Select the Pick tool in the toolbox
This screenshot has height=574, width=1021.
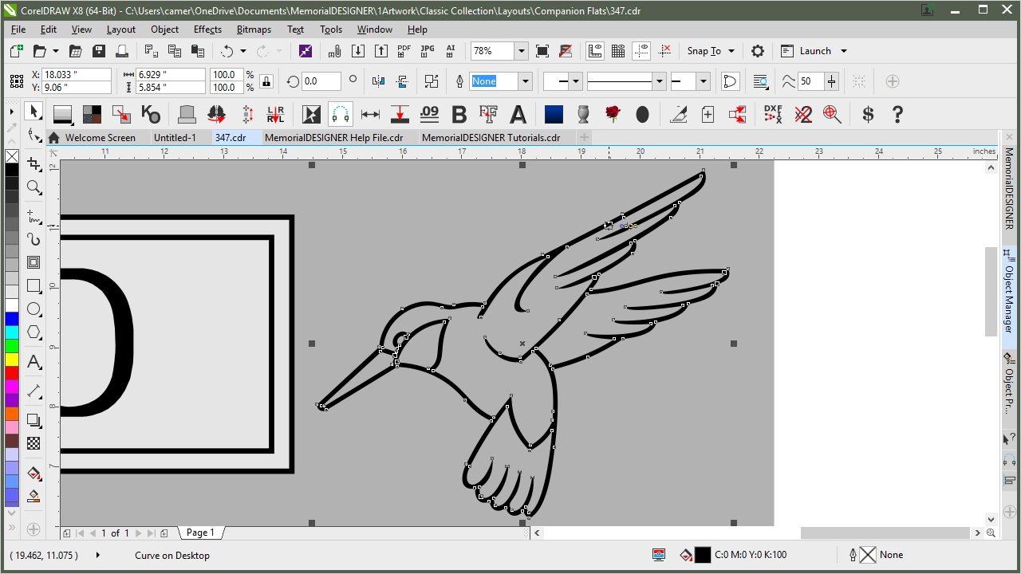pos(34,112)
